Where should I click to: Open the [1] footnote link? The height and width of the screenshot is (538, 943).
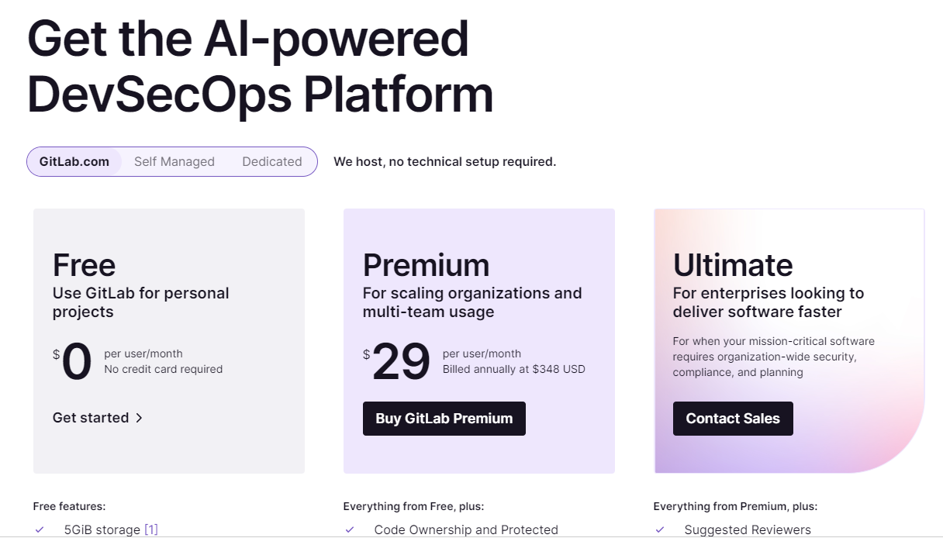click(x=151, y=530)
